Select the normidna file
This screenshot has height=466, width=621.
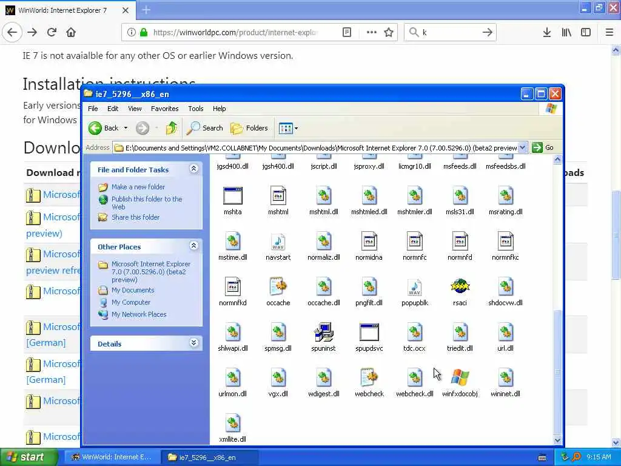(x=369, y=241)
